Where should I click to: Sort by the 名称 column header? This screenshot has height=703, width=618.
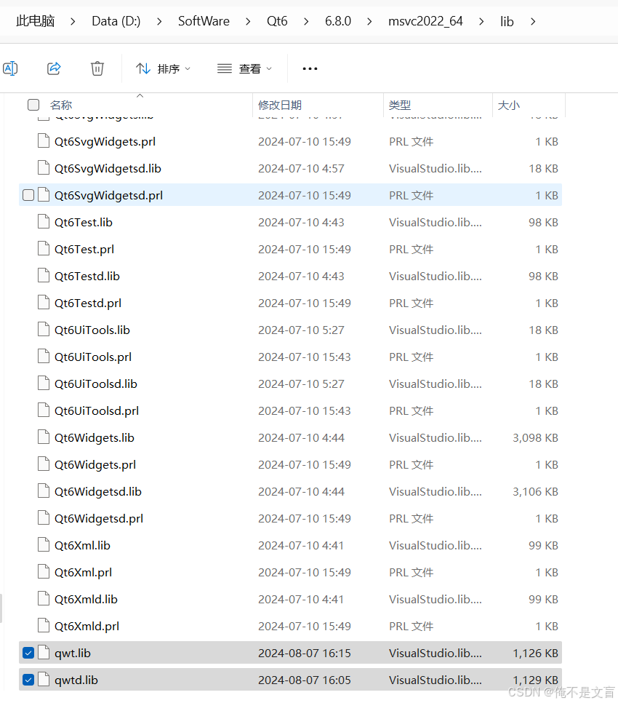tap(61, 105)
